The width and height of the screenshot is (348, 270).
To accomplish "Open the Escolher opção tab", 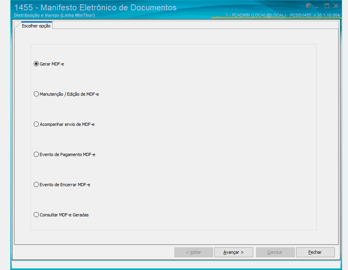I will pyautogui.click(x=36, y=26).
